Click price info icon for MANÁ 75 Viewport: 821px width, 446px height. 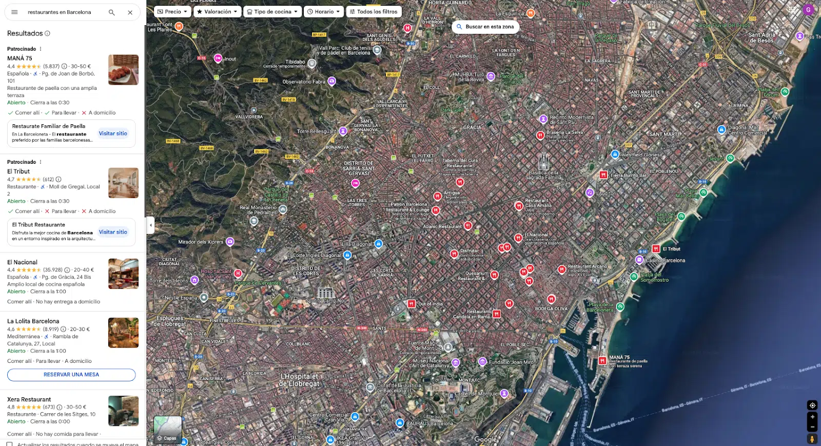[x=64, y=66]
